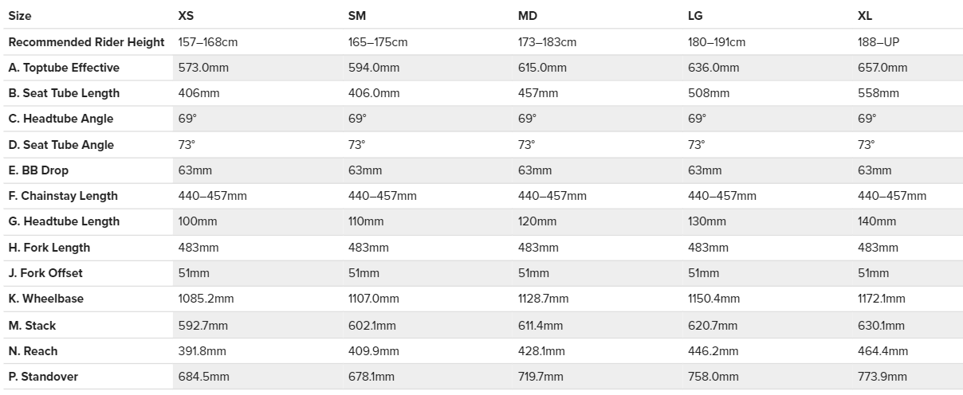963x395 pixels.
Task: Click the MD size column header
Action: (x=528, y=15)
